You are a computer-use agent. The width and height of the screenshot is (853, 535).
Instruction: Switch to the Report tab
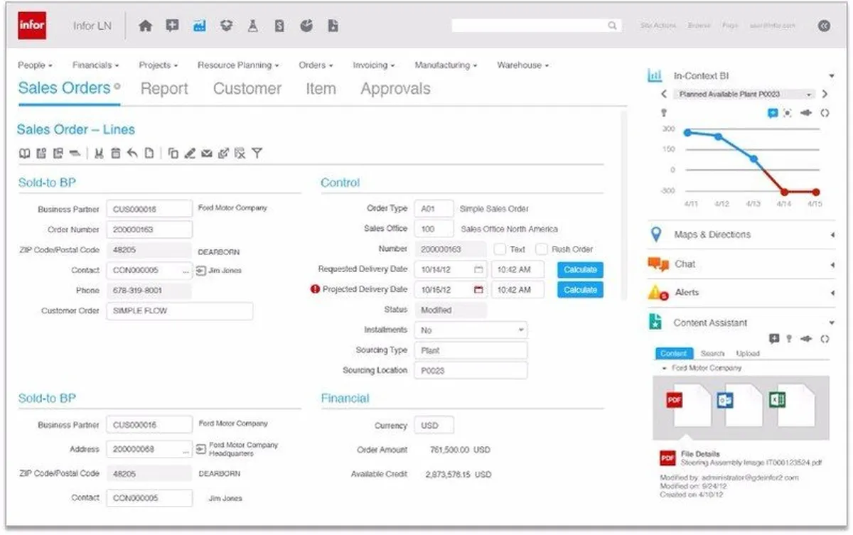pos(164,89)
